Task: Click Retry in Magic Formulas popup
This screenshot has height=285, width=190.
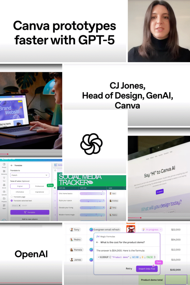Action: 129,269
